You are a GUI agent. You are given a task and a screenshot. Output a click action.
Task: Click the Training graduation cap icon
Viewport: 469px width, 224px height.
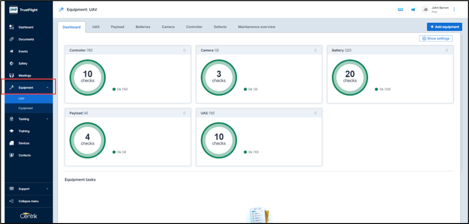(11, 131)
